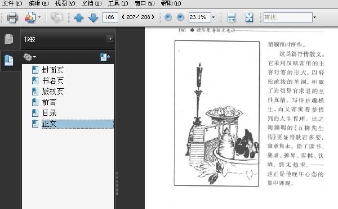
Task: Zoom out with the minus button
Action: click(168, 17)
